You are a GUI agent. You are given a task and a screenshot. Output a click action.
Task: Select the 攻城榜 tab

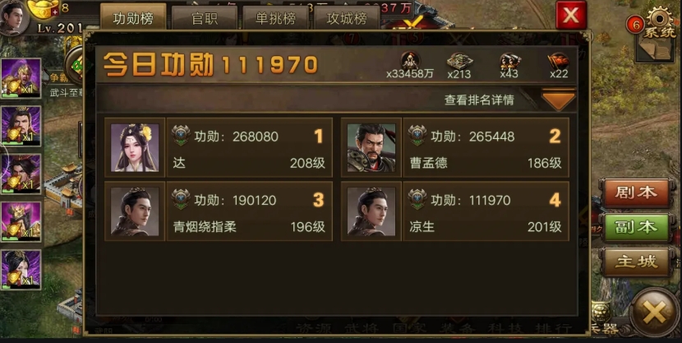pyautogui.click(x=347, y=18)
